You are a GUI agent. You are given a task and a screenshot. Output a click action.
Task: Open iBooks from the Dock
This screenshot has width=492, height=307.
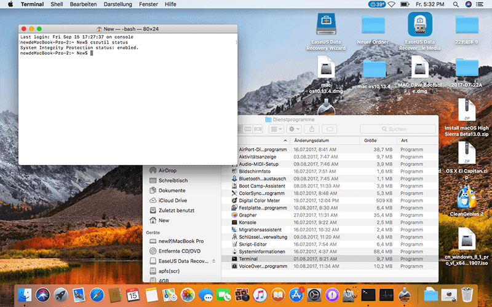[278, 295]
